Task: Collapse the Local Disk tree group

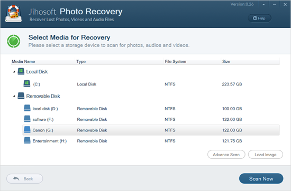Action: (14, 72)
